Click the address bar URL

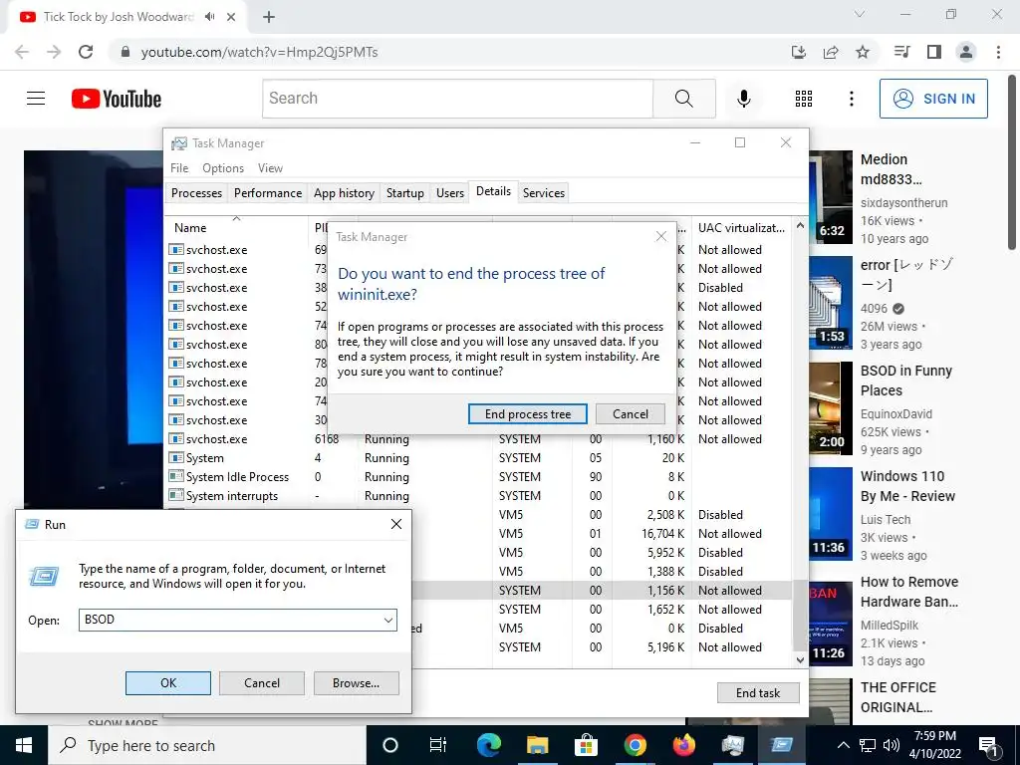tap(259, 52)
